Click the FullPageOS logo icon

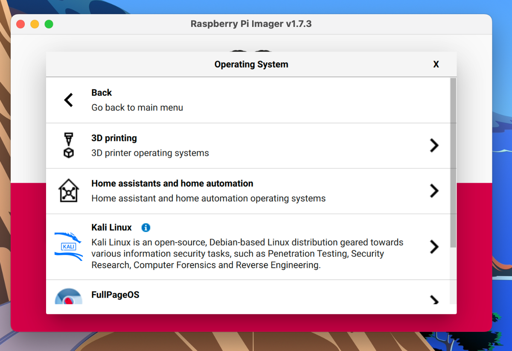(69, 296)
